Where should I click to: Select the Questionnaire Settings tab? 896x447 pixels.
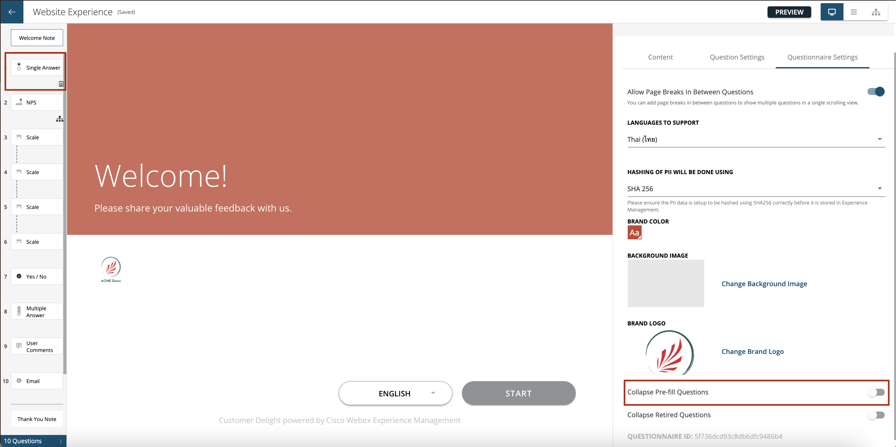822,57
